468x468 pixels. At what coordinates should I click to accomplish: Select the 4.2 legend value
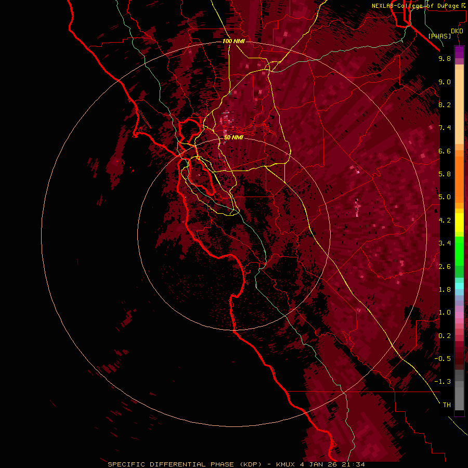point(445,220)
